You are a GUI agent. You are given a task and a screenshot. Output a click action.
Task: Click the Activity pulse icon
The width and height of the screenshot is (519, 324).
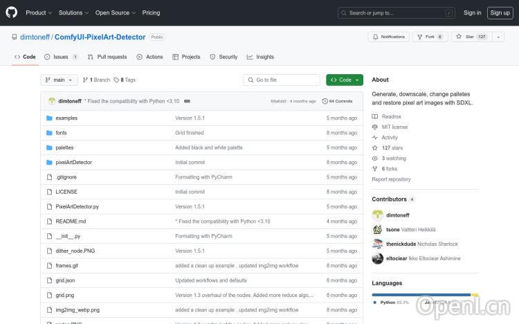tap(375, 137)
